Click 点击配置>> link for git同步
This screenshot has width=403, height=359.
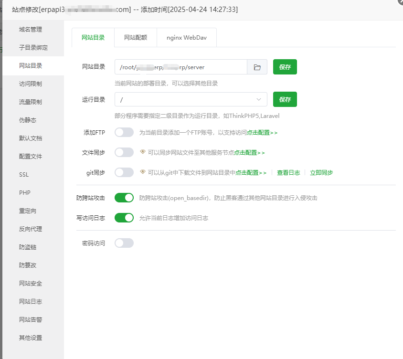pos(251,173)
